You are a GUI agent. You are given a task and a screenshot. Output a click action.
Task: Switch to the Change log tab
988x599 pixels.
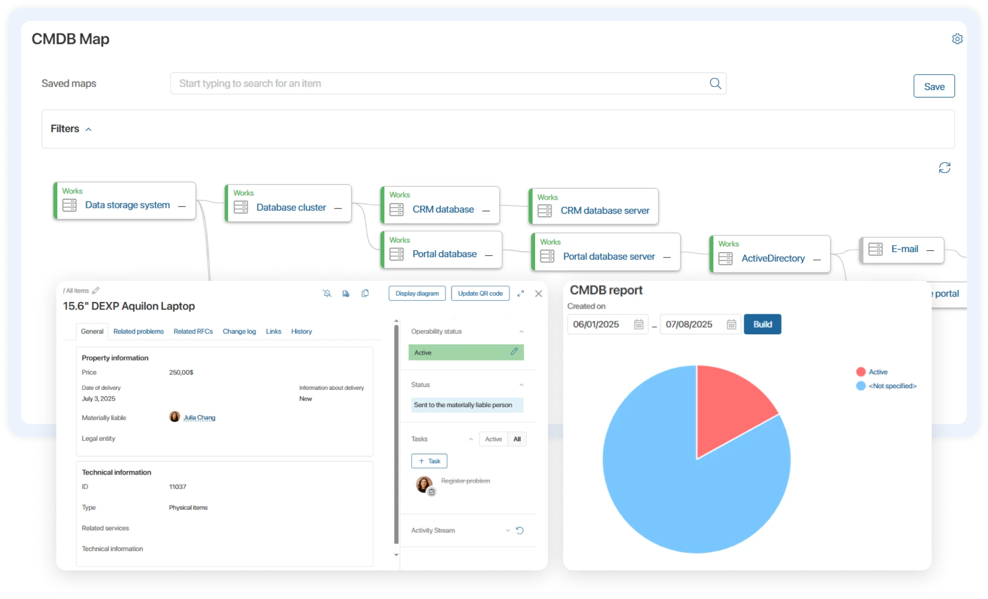point(239,331)
